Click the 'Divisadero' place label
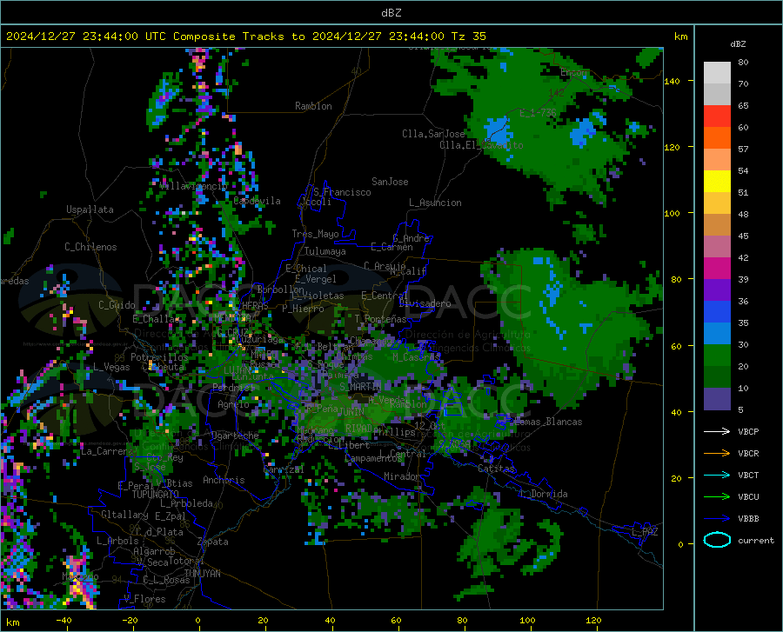The image size is (783, 632). (425, 303)
